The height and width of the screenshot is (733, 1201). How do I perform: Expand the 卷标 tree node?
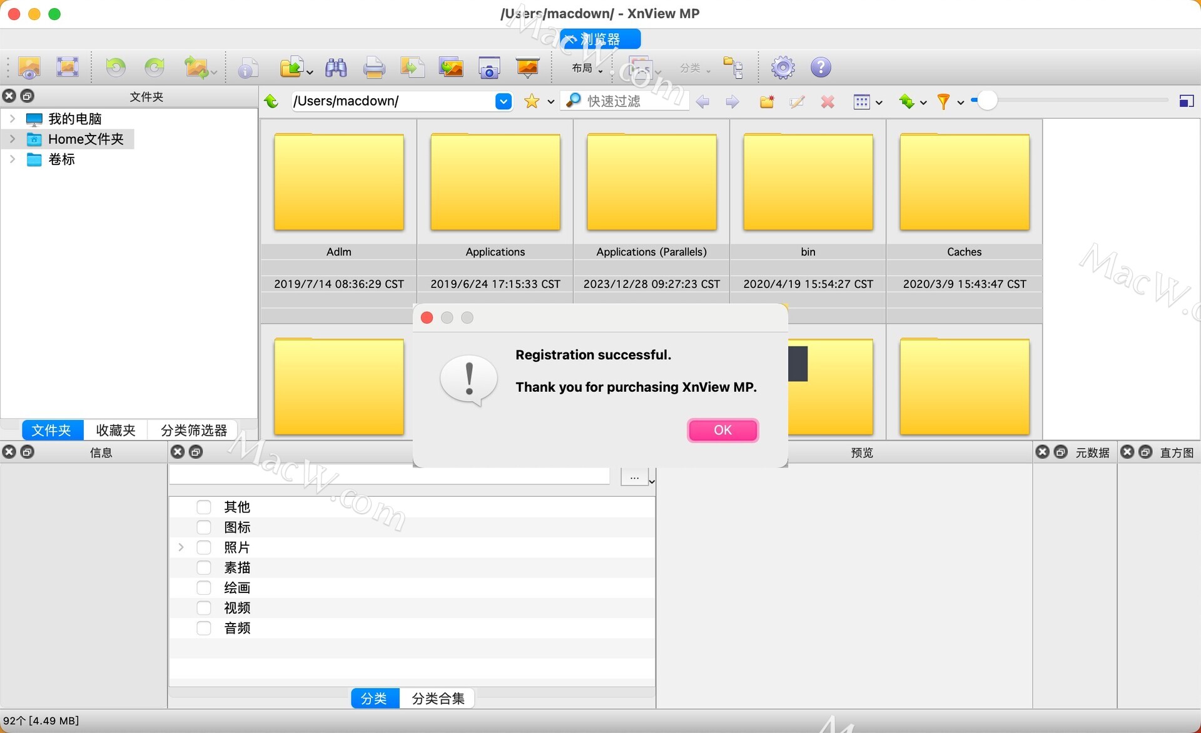12,159
